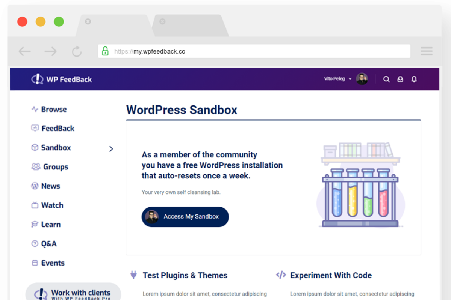Click Vito Peleg's profile avatar
This screenshot has height=300, width=451.
(x=362, y=79)
